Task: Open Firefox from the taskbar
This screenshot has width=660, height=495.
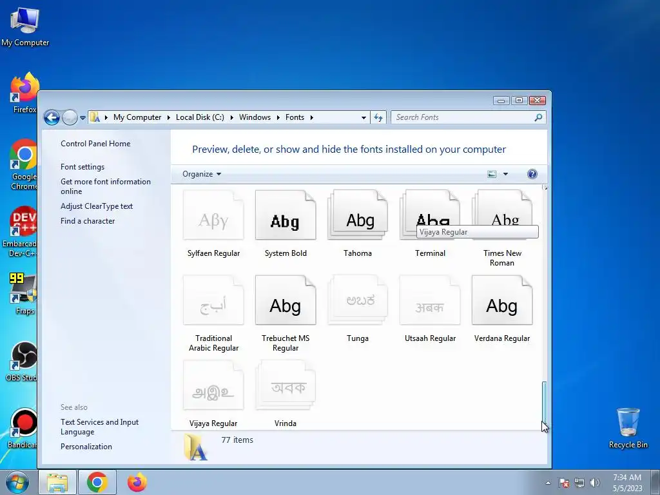Action: coord(137,482)
